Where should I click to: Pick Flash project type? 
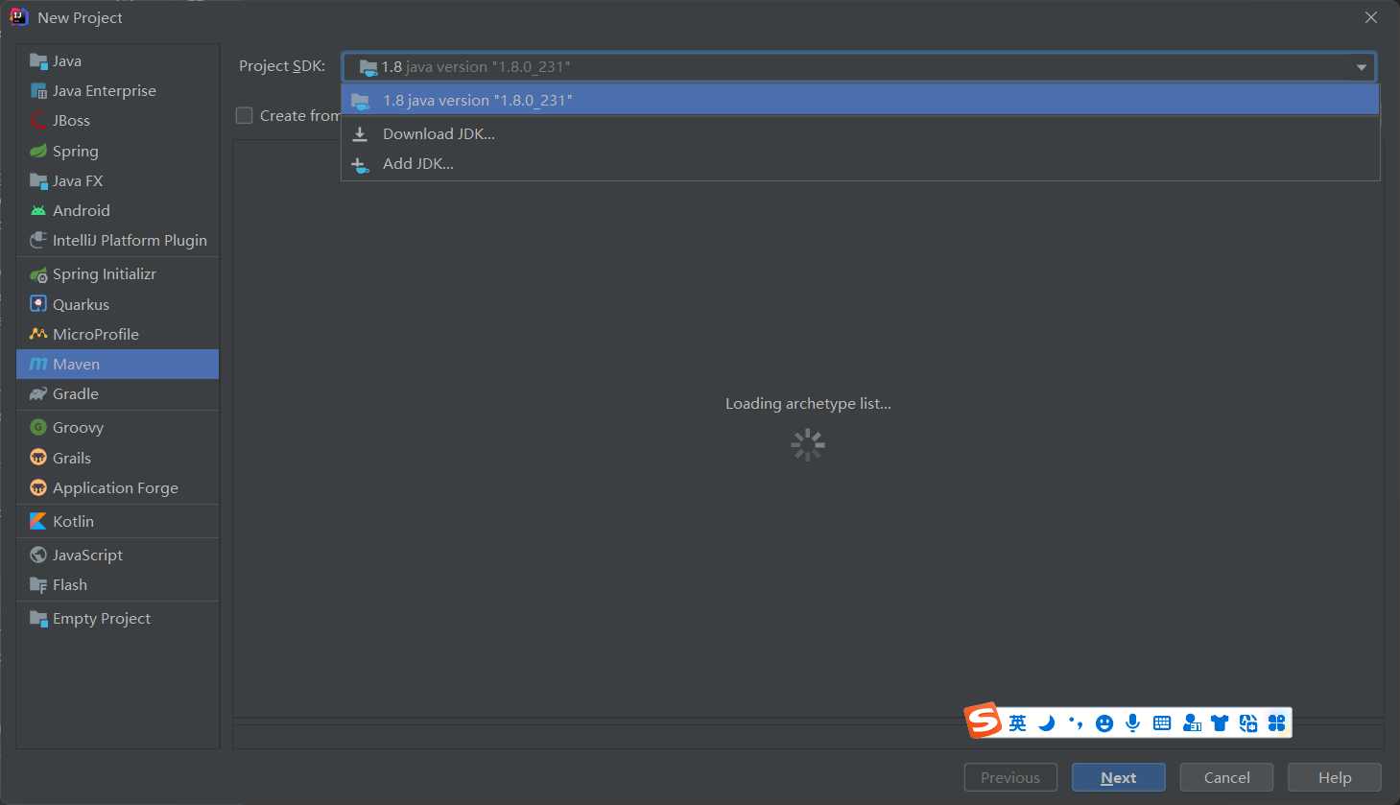coord(117,584)
